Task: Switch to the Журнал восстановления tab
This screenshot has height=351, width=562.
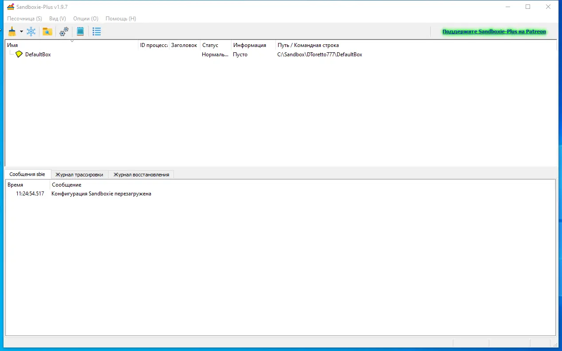Action: 141,175
